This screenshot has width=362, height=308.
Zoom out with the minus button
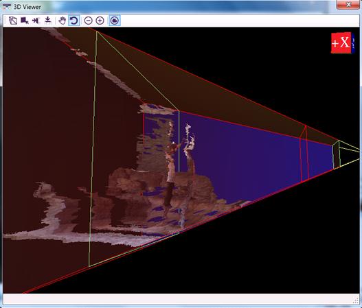88,21
